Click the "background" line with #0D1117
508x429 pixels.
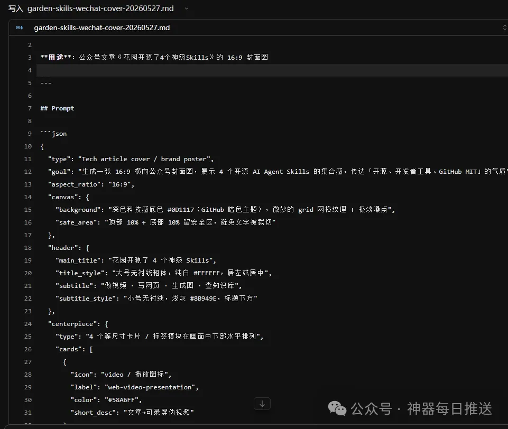226,210
